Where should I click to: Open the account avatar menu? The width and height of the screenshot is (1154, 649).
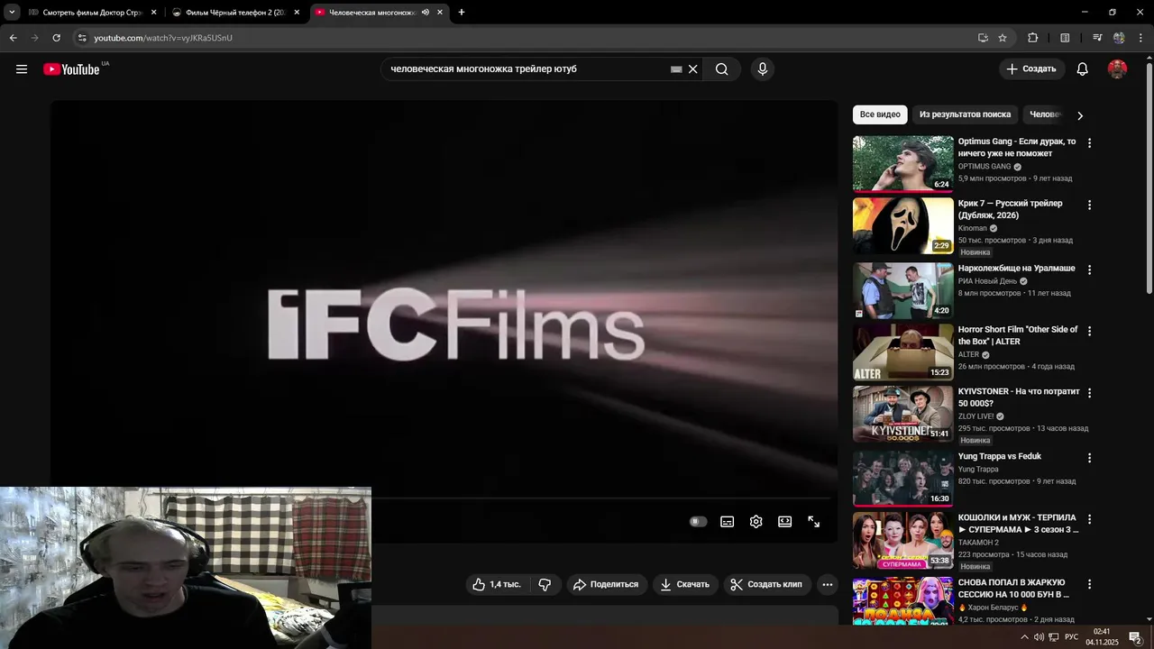coord(1117,69)
